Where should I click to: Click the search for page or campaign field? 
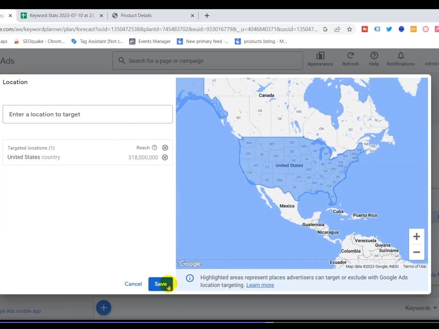coord(208,61)
